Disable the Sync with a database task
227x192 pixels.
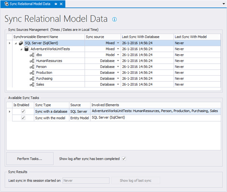(x=23, y=111)
